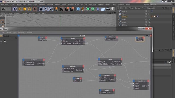Toggle layer box of Spline object
The width and height of the screenshot is (175, 98).
tap(146, 19)
